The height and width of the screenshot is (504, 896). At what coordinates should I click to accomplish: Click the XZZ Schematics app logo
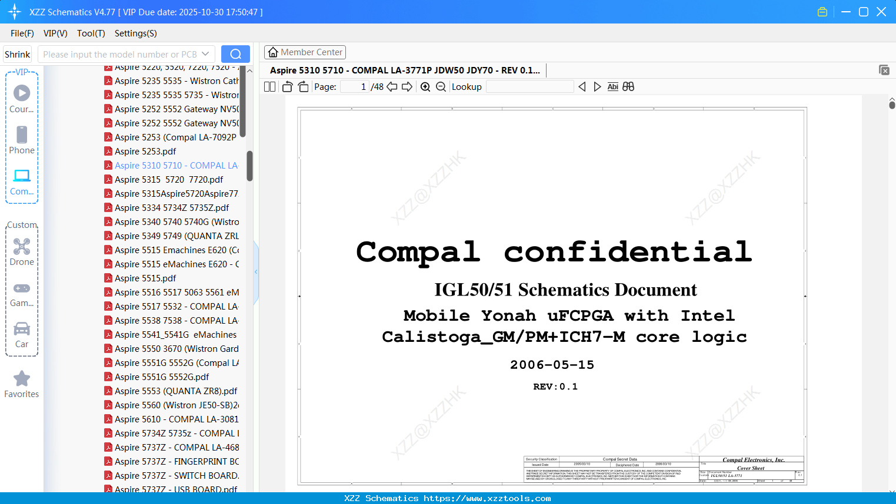[x=15, y=12]
